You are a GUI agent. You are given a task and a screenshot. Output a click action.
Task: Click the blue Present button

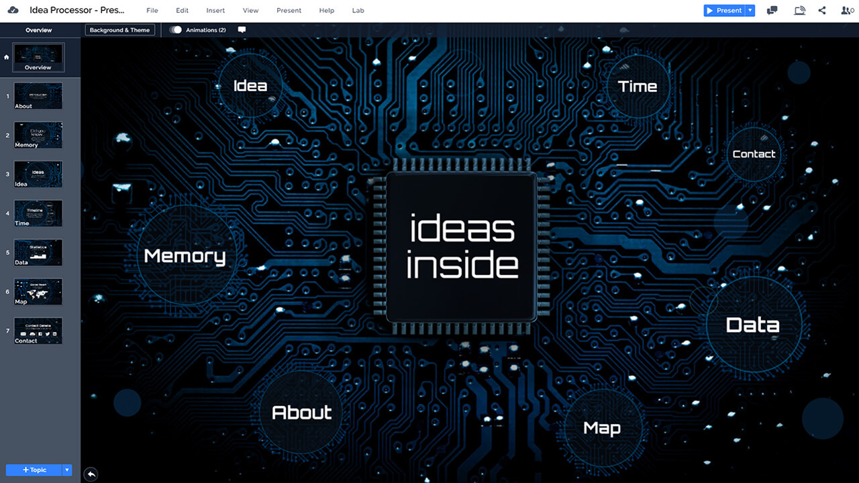(724, 11)
